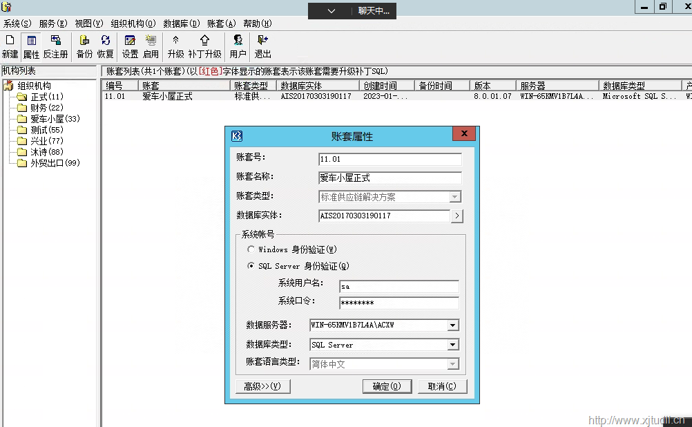
Task: Click the 退出 (Exit) toolbar icon
Action: click(262, 46)
